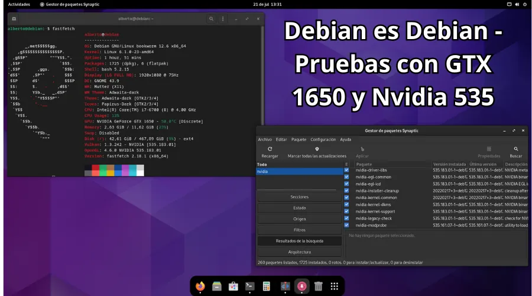Click the Synaptic status bar package count text
The width and height of the screenshot is (532, 296).
pyautogui.click(x=340, y=262)
